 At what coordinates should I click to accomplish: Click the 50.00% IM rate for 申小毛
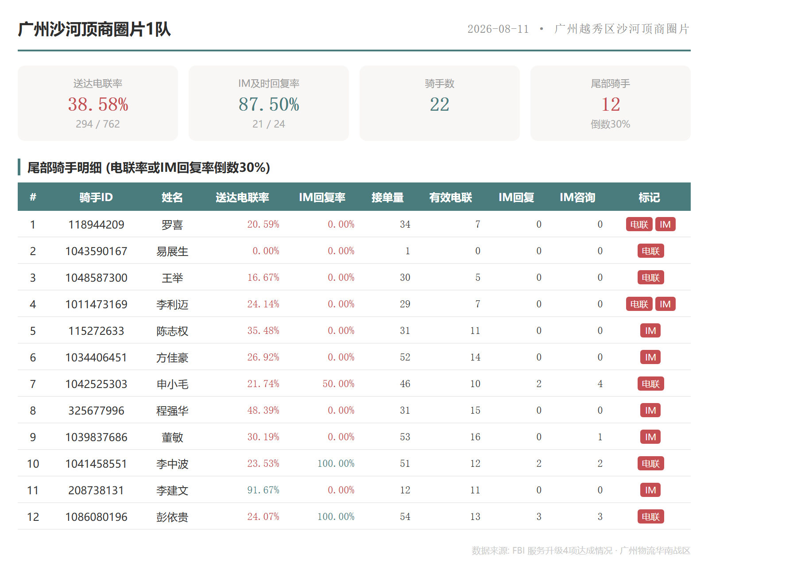(x=338, y=384)
